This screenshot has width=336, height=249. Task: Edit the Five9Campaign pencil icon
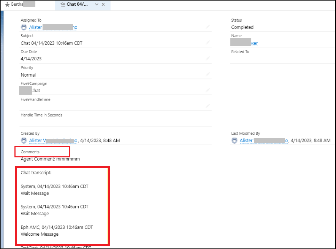208,90
